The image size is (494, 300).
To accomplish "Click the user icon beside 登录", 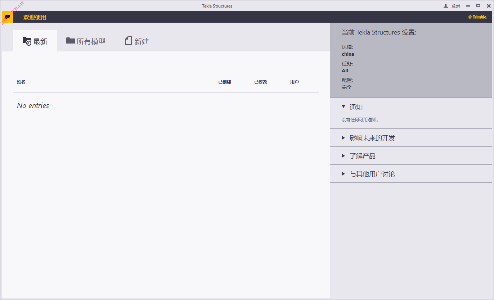I will click(446, 6).
